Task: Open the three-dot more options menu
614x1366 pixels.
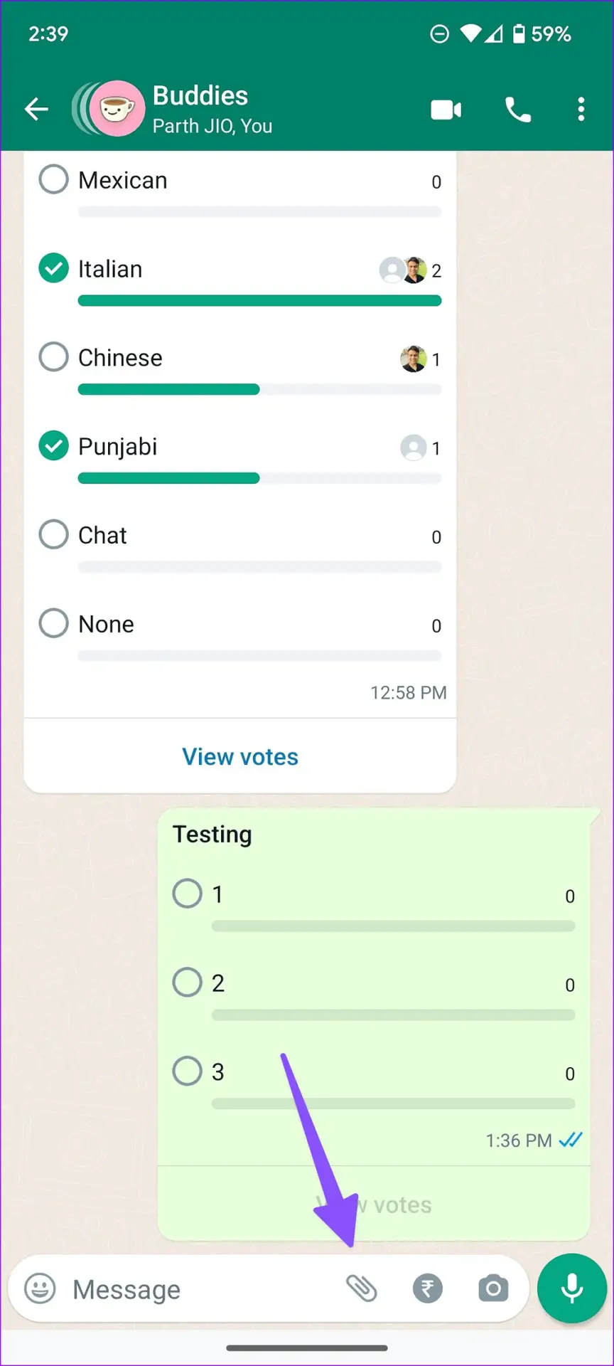Action: (x=581, y=110)
